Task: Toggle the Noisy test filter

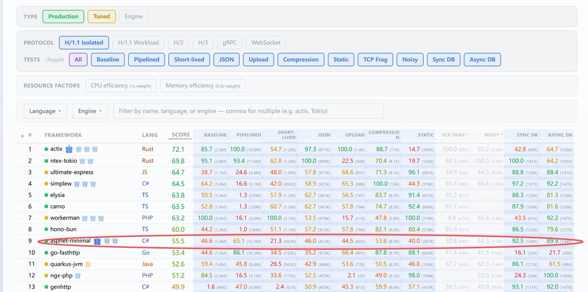Action: tap(410, 59)
